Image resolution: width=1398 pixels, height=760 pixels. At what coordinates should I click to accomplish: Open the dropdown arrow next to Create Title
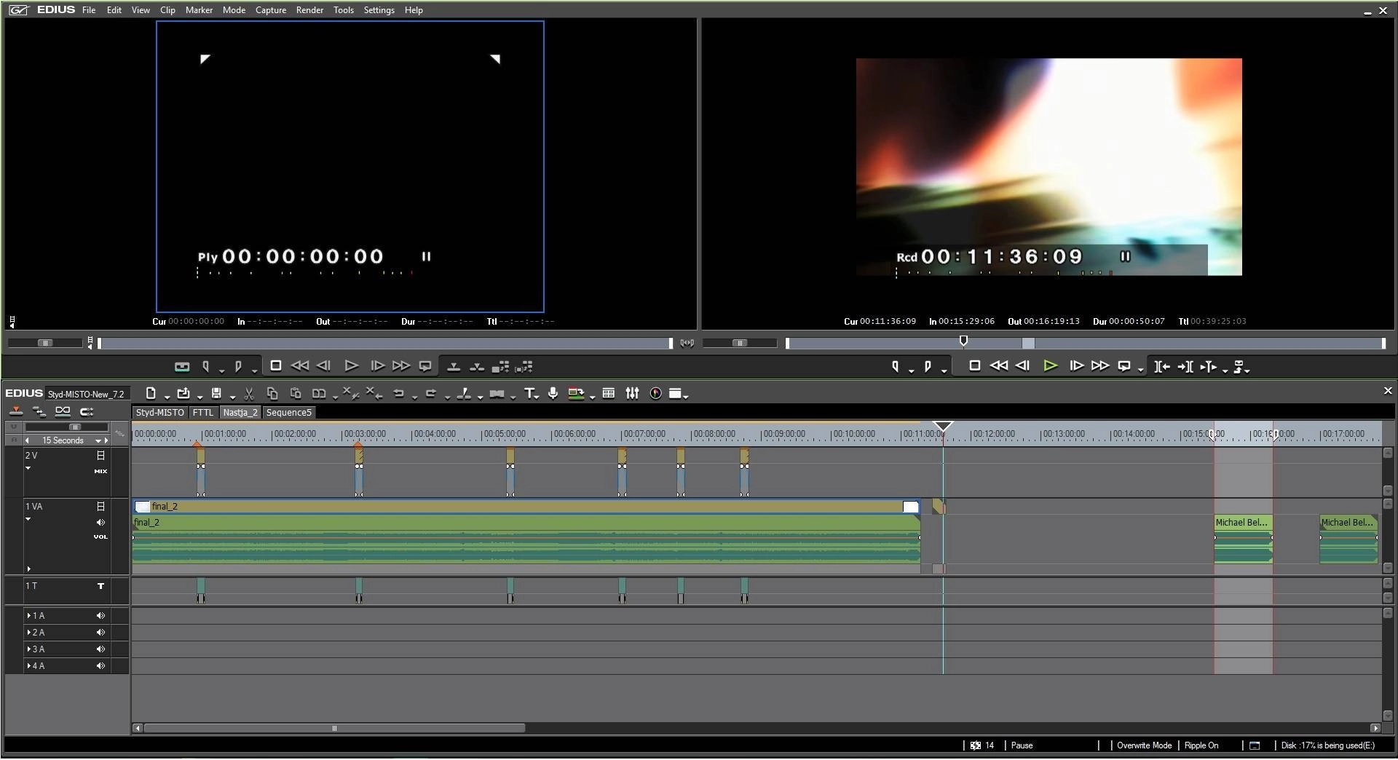[x=537, y=397]
